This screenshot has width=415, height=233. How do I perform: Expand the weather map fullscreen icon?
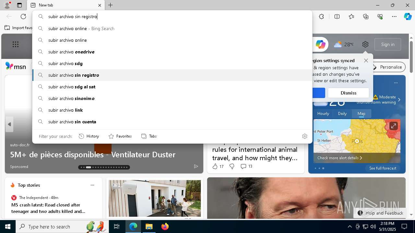(x=393, y=126)
